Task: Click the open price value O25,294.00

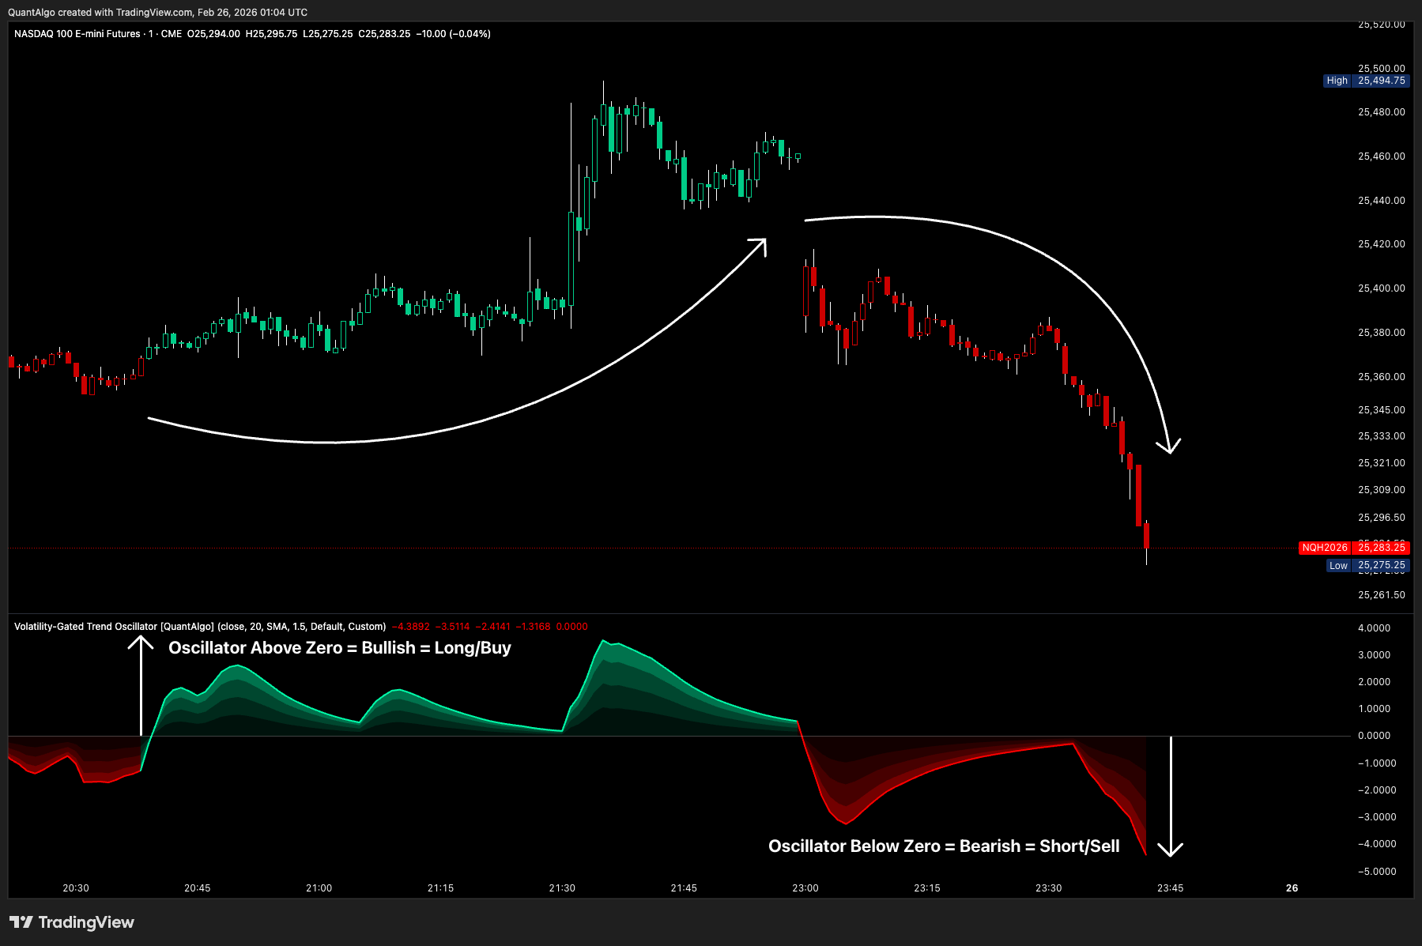Action: coord(213,34)
